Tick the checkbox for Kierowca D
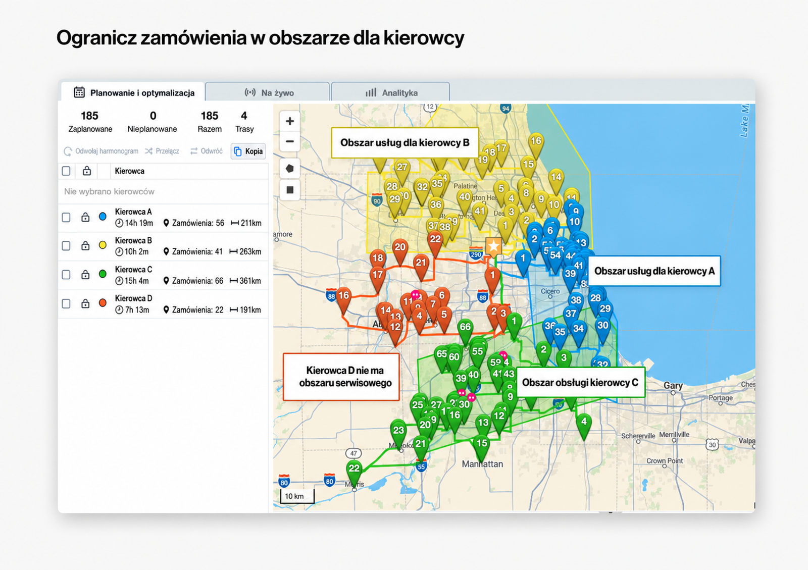 (x=66, y=303)
